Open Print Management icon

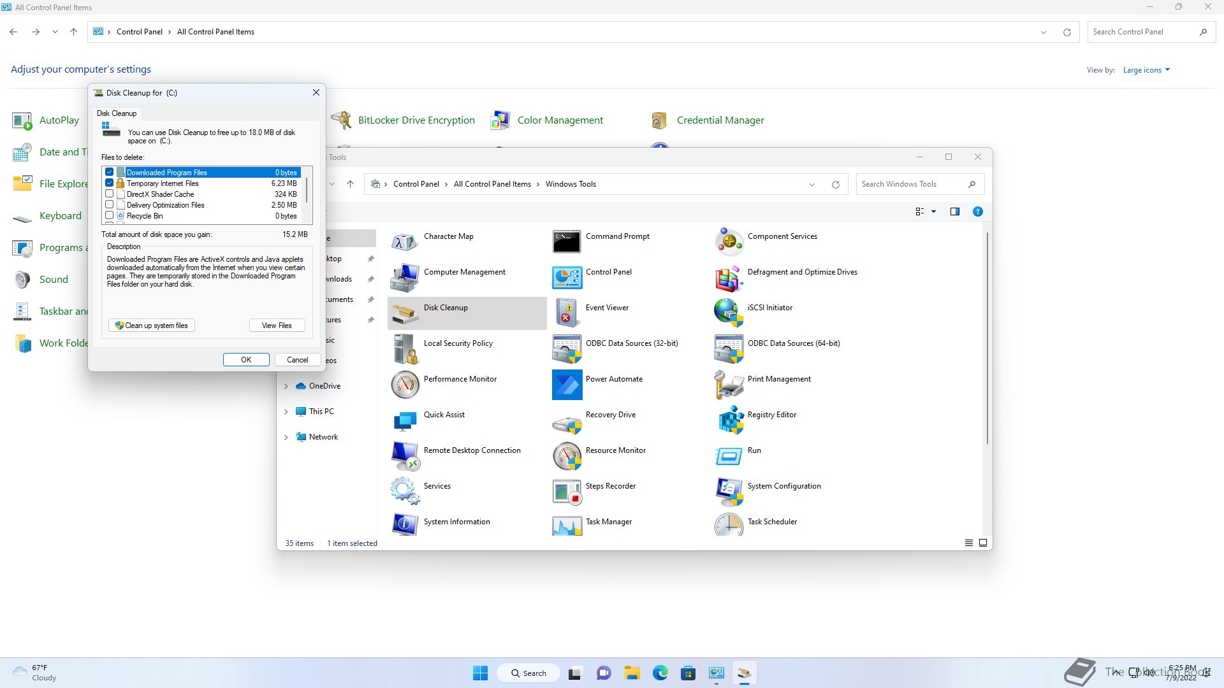[x=729, y=385]
